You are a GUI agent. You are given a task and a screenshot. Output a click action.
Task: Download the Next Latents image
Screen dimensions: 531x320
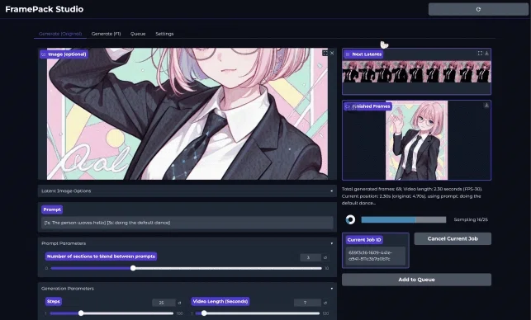coord(486,53)
